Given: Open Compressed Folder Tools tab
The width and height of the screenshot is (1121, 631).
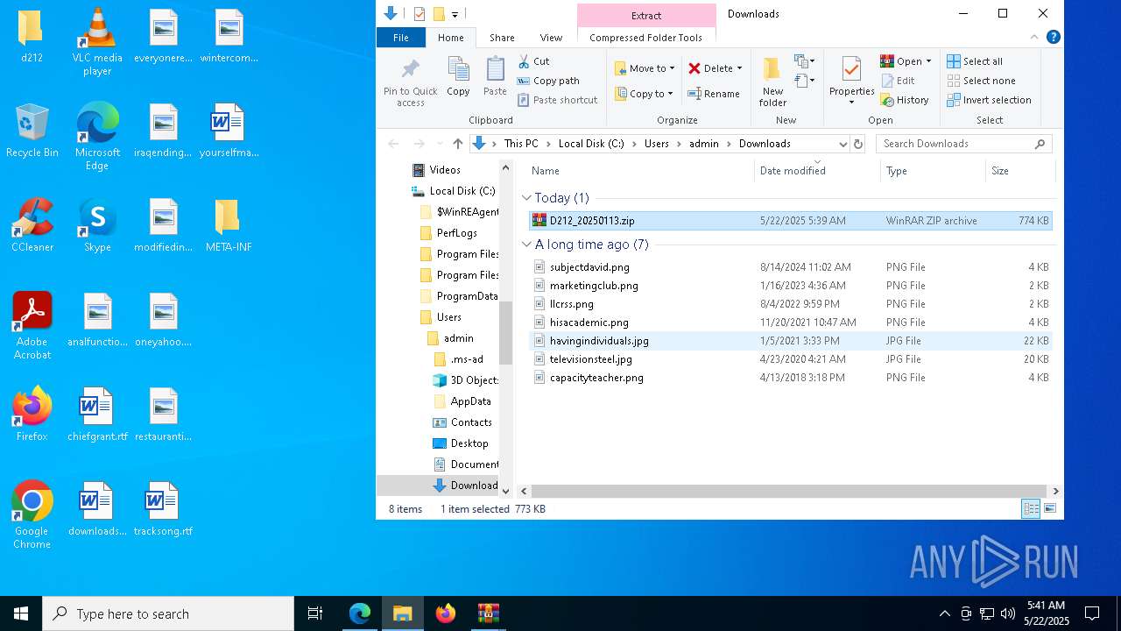Looking at the screenshot, I should tap(646, 38).
